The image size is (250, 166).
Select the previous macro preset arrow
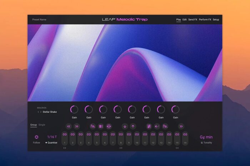(38, 112)
